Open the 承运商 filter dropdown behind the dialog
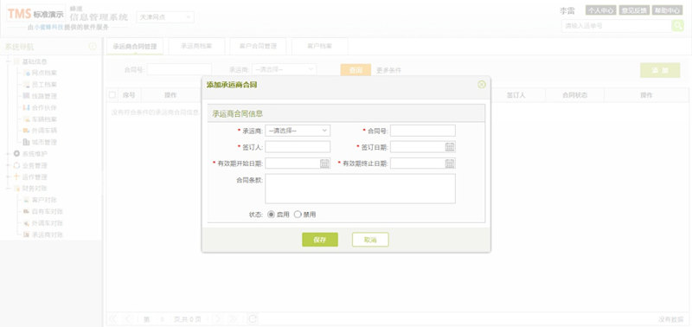692x327 pixels. (x=285, y=70)
